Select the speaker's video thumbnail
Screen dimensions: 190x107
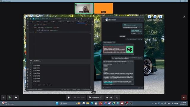(84, 8)
